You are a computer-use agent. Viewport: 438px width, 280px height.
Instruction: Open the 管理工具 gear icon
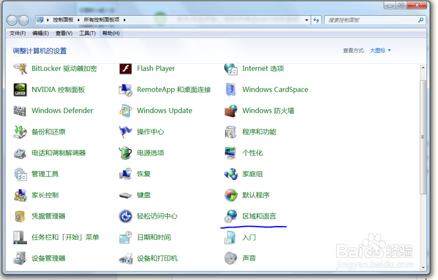(x=21, y=174)
